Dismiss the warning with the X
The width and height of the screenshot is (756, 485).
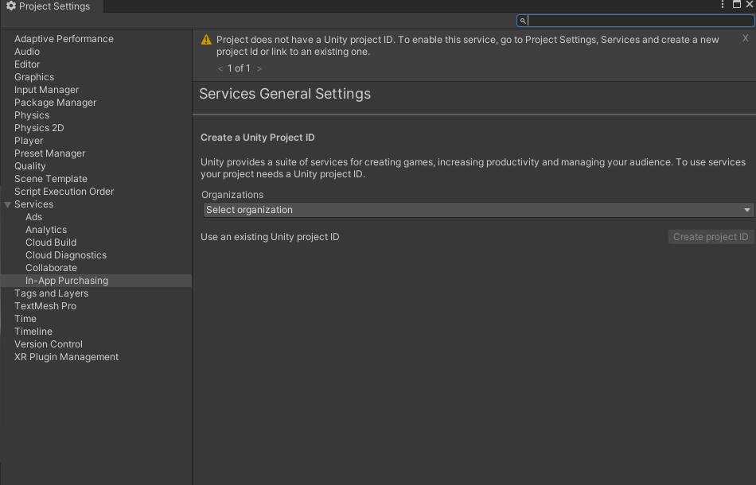coord(746,38)
